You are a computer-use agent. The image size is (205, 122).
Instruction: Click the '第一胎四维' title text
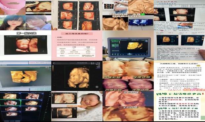click(26, 33)
